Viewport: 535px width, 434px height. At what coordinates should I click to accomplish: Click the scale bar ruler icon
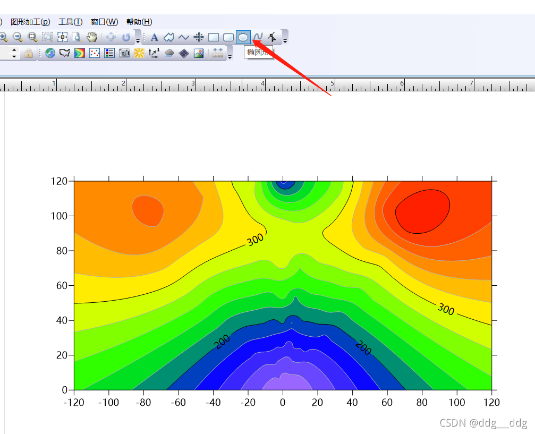coord(217,53)
